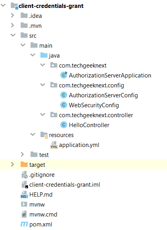Select the mvnw.cmd file
This screenshot has height=230, width=167.
(x=43, y=215)
